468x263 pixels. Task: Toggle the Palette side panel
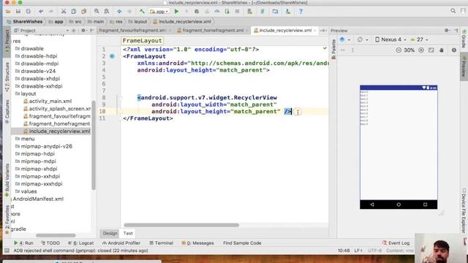[333, 49]
